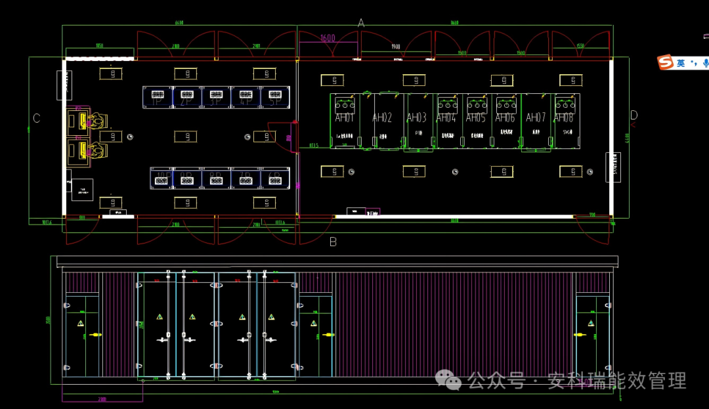The image size is (709, 409).
Task: Select low-voltage panel 3P
Action: click(x=216, y=98)
